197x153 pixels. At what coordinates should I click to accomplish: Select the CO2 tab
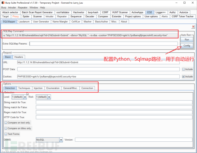[149, 13]
